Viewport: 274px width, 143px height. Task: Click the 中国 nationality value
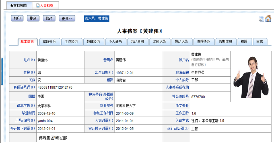tap(41, 97)
